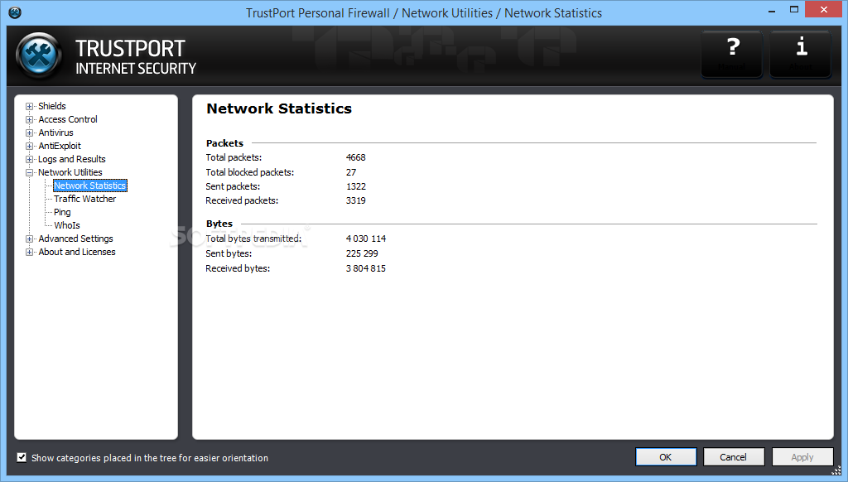Maximize the TrustPort window
848x482 pixels.
pyautogui.click(x=794, y=10)
